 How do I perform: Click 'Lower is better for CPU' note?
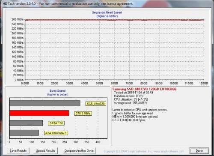(140, 110)
